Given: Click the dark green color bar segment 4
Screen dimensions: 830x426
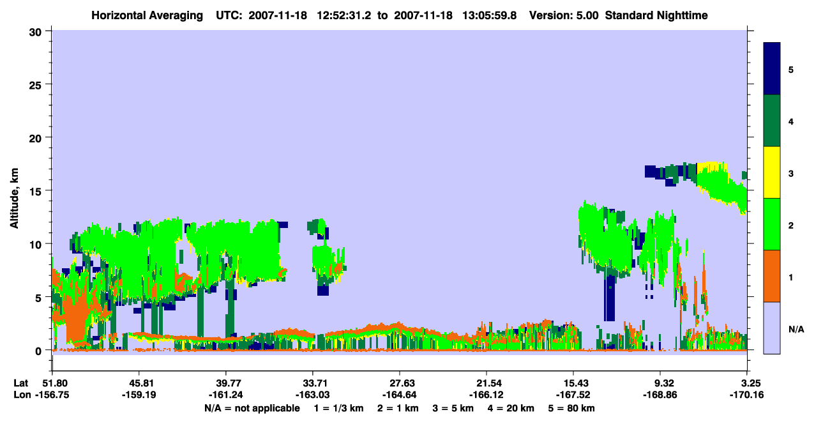Looking at the screenshot, I should 772,121.
